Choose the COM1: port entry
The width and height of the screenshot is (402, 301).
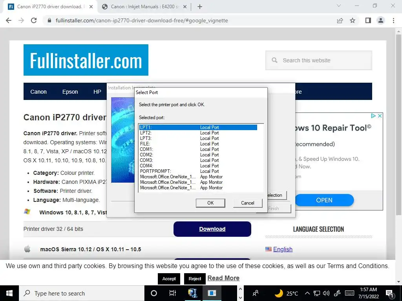pos(198,149)
